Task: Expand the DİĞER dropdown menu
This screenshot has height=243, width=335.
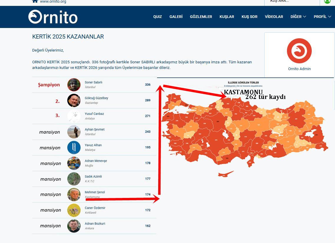Action: tap(298, 17)
